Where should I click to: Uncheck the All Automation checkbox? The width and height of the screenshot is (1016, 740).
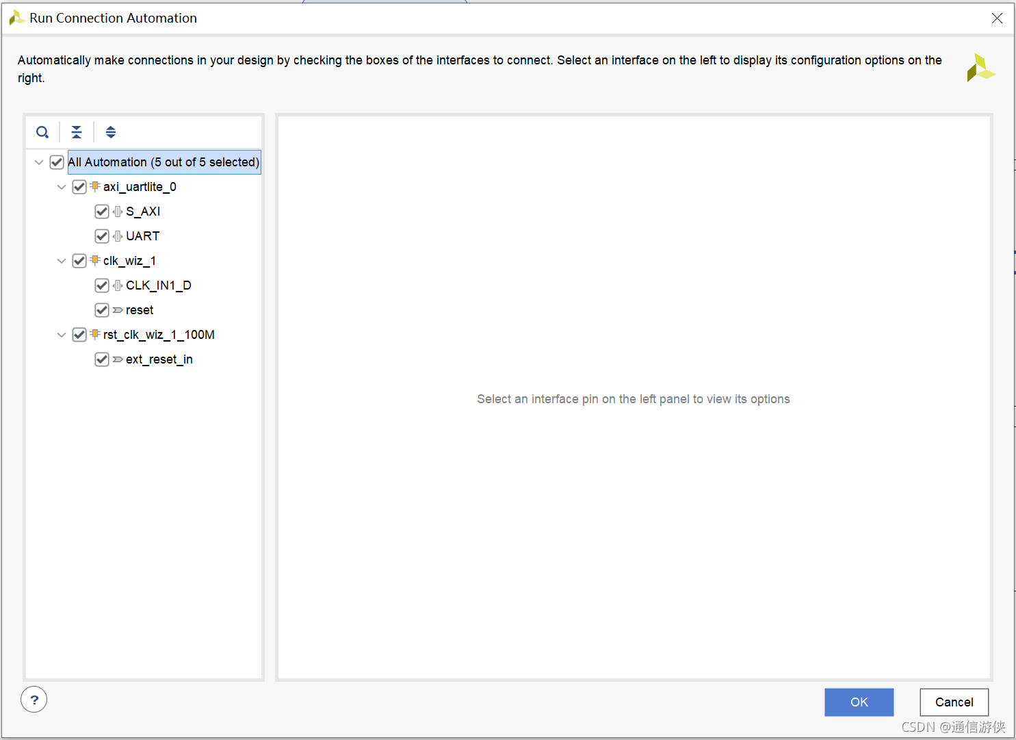pos(57,162)
